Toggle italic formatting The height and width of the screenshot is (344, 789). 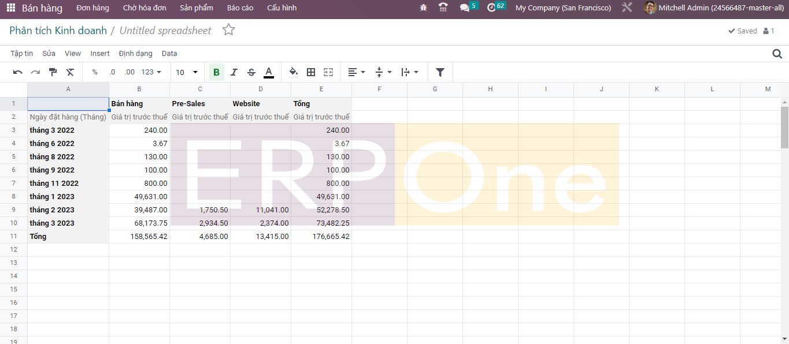pyautogui.click(x=234, y=72)
